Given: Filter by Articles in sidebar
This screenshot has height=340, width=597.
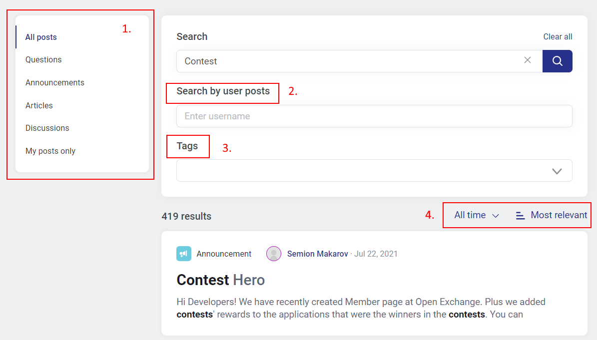Looking at the screenshot, I should pos(39,105).
